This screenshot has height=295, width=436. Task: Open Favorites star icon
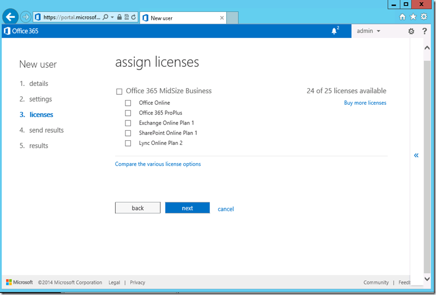(x=413, y=17)
